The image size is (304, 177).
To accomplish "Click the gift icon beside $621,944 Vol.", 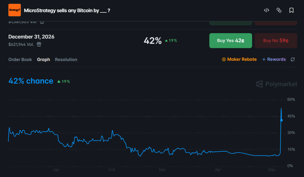I will click(x=39, y=44).
